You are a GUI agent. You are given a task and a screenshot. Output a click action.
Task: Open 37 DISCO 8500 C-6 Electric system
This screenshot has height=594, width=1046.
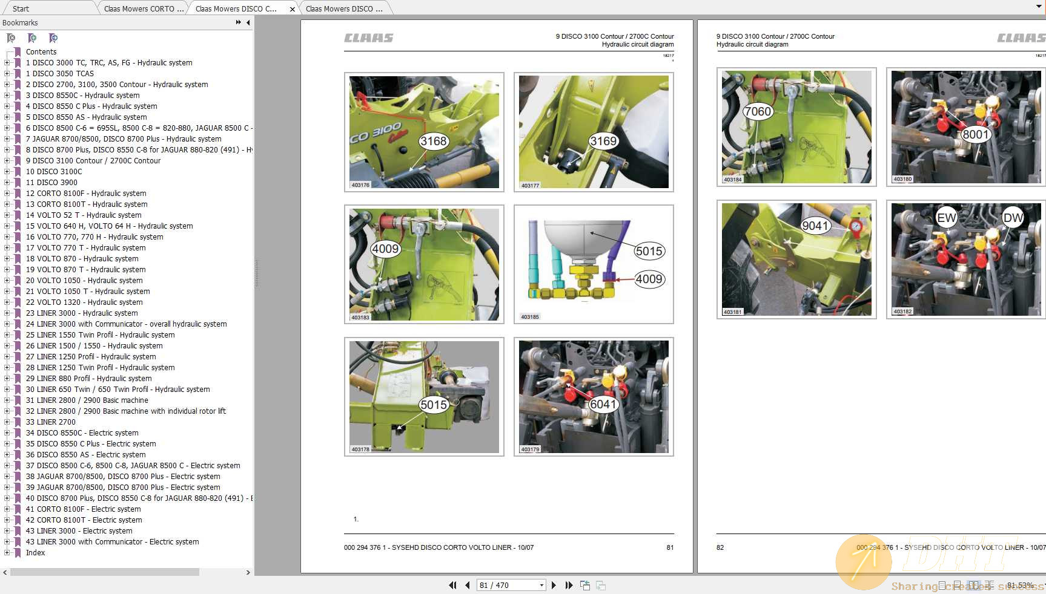point(133,466)
